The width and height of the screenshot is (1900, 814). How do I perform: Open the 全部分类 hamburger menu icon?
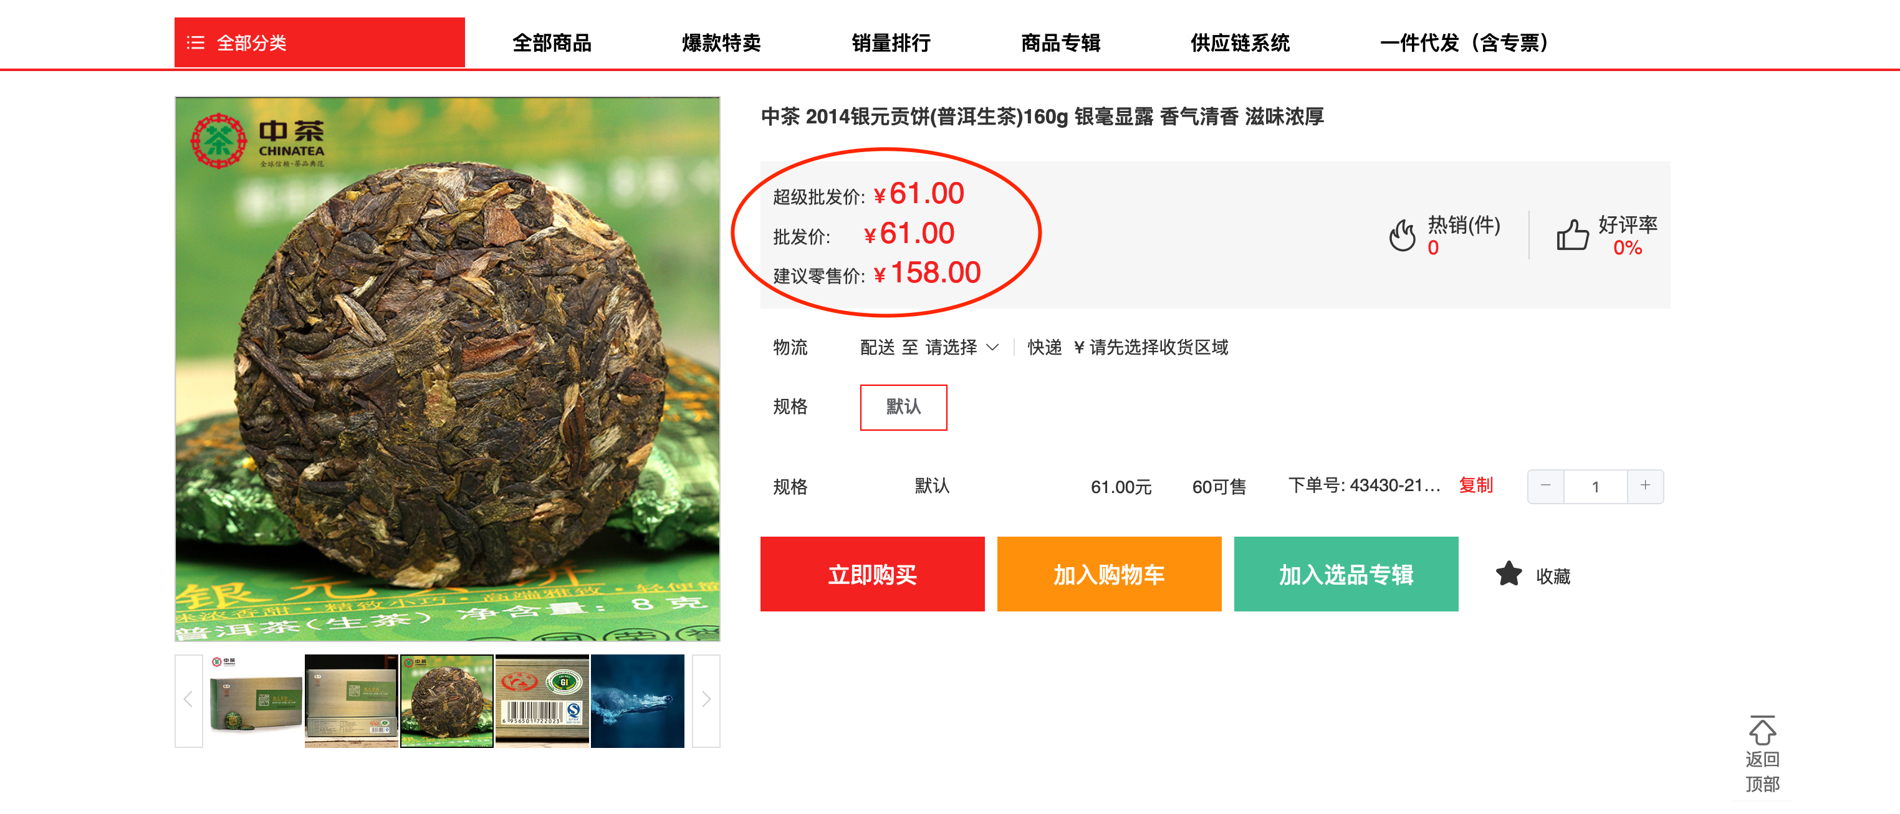tap(196, 43)
